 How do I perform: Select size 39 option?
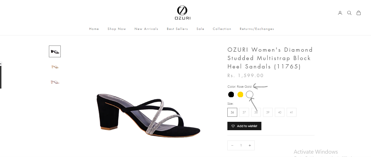[268, 112]
